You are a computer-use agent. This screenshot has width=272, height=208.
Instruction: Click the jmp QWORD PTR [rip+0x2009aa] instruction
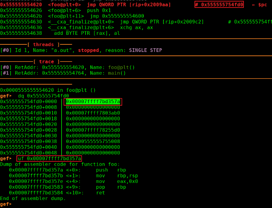click(x=129, y=5)
